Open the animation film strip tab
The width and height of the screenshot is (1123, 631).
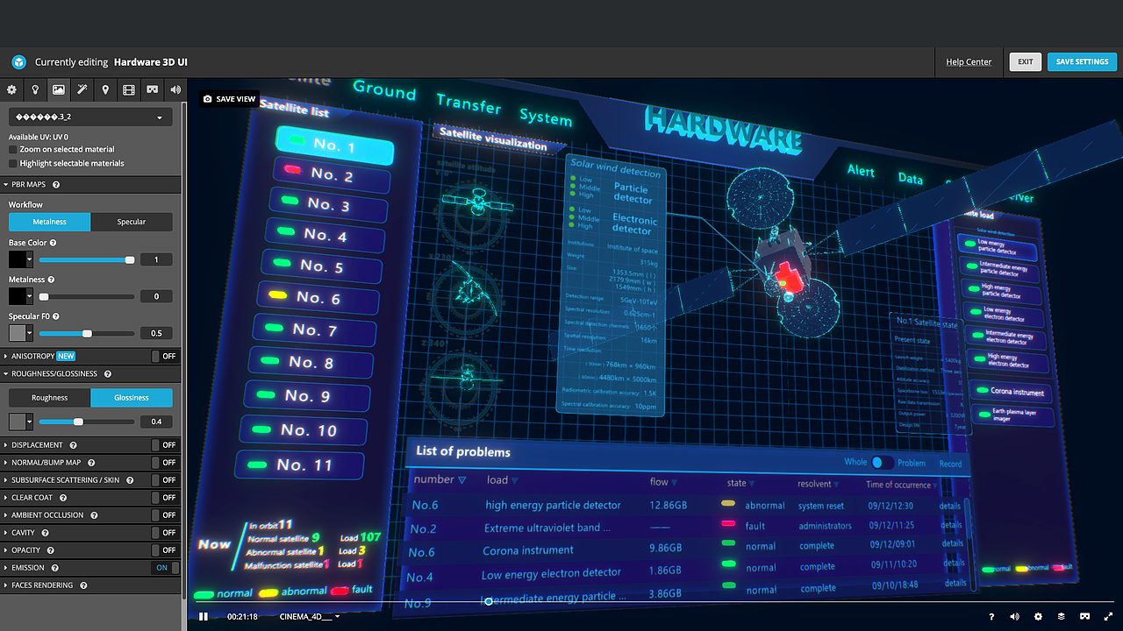pos(129,89)
